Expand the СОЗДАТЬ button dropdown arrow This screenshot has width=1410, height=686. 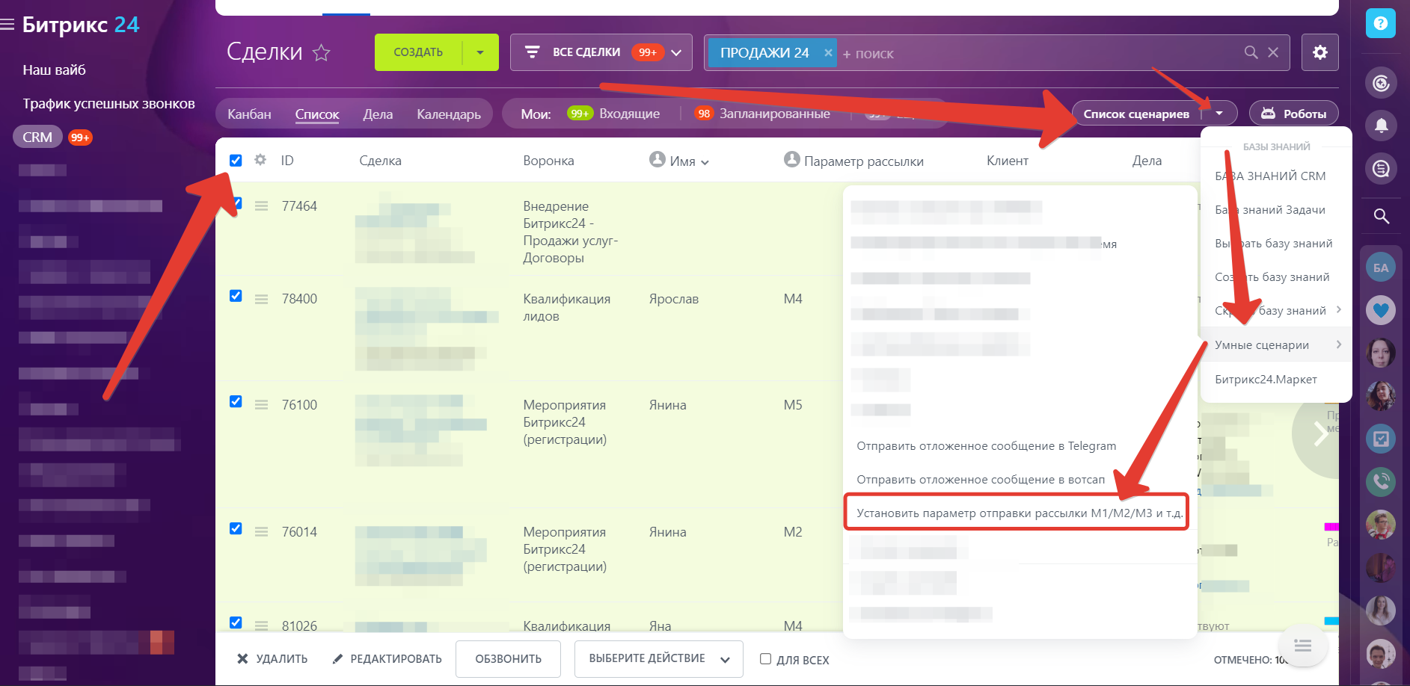click(x=480, y=52)
